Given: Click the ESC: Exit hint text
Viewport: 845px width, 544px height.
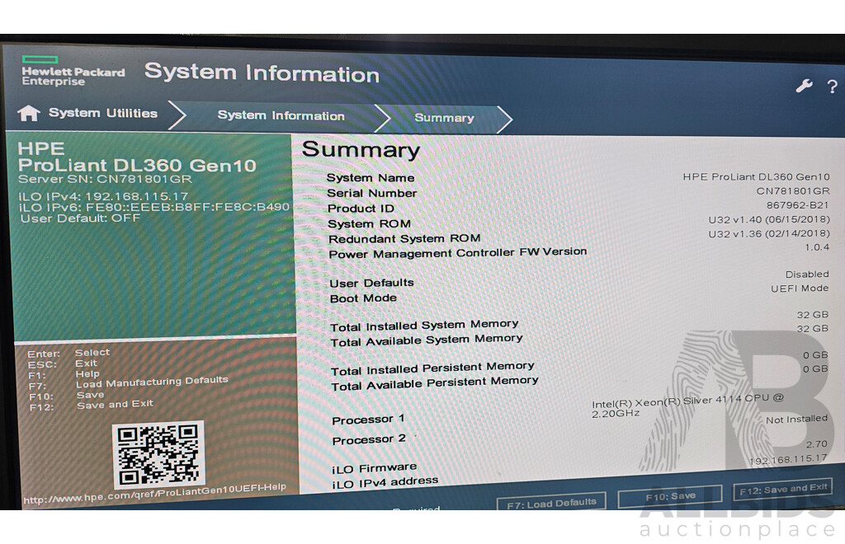Looking at the screenshot, I should pos(63,363).
